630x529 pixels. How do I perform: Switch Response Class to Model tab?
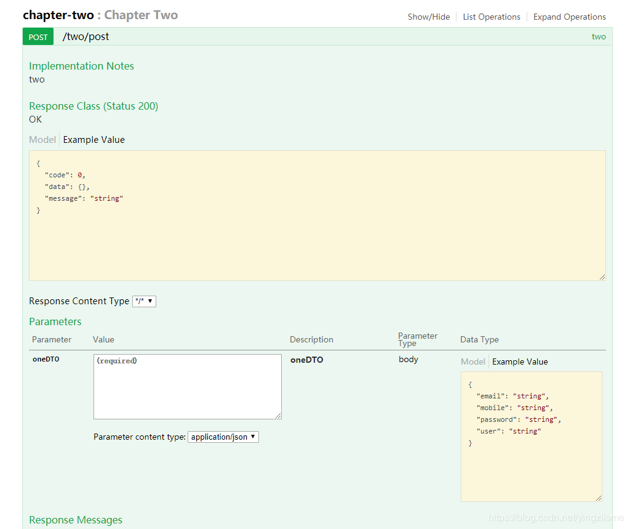click(42, 140)
